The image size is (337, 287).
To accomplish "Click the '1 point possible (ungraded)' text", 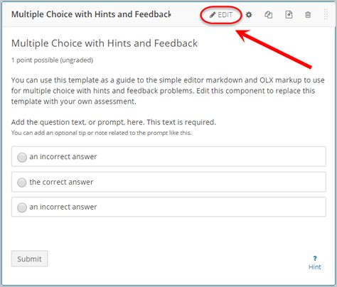I will (x=52, y=60).
